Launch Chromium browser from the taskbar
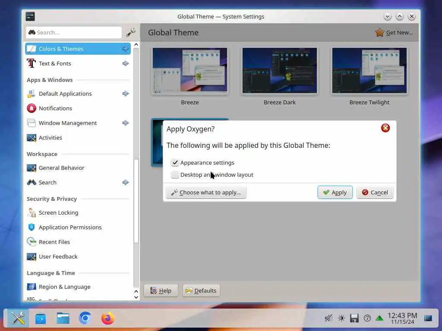This screenshot has height=331, width=442. pyautogui.click(x=85, y=319)
